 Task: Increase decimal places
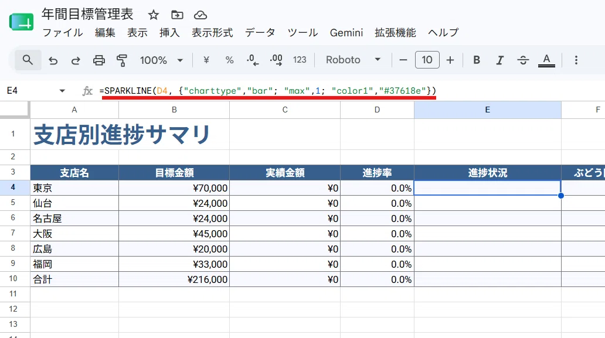pyautogui.click(x=276, y=60)
